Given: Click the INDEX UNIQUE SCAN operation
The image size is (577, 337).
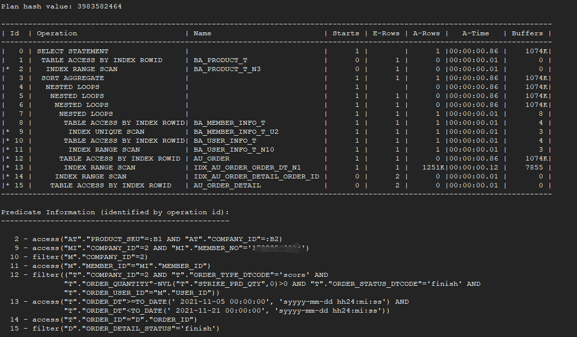Looking at the screenshot, I should tap(106, 132).
